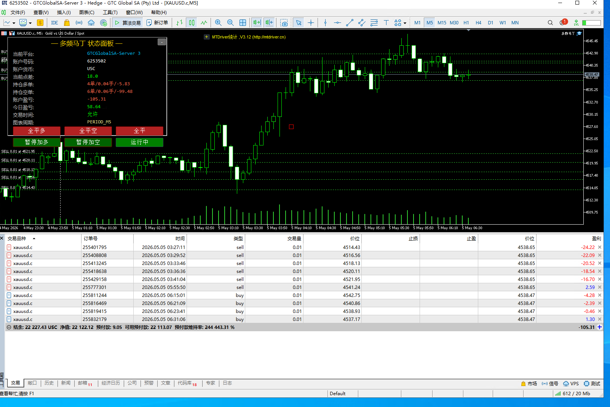Open the Market shopping bag icon

tap(67, 23)
